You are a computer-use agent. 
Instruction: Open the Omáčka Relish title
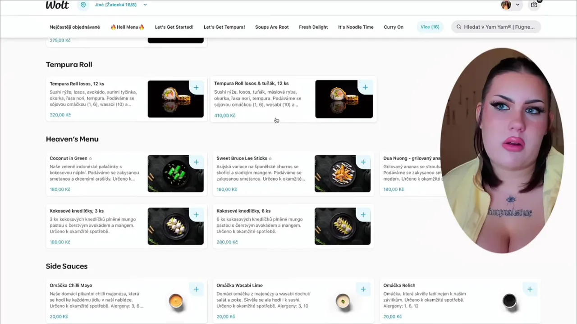[x=399, y=285]
